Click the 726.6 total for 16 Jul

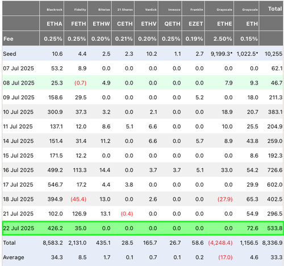[x=275, y=170]
